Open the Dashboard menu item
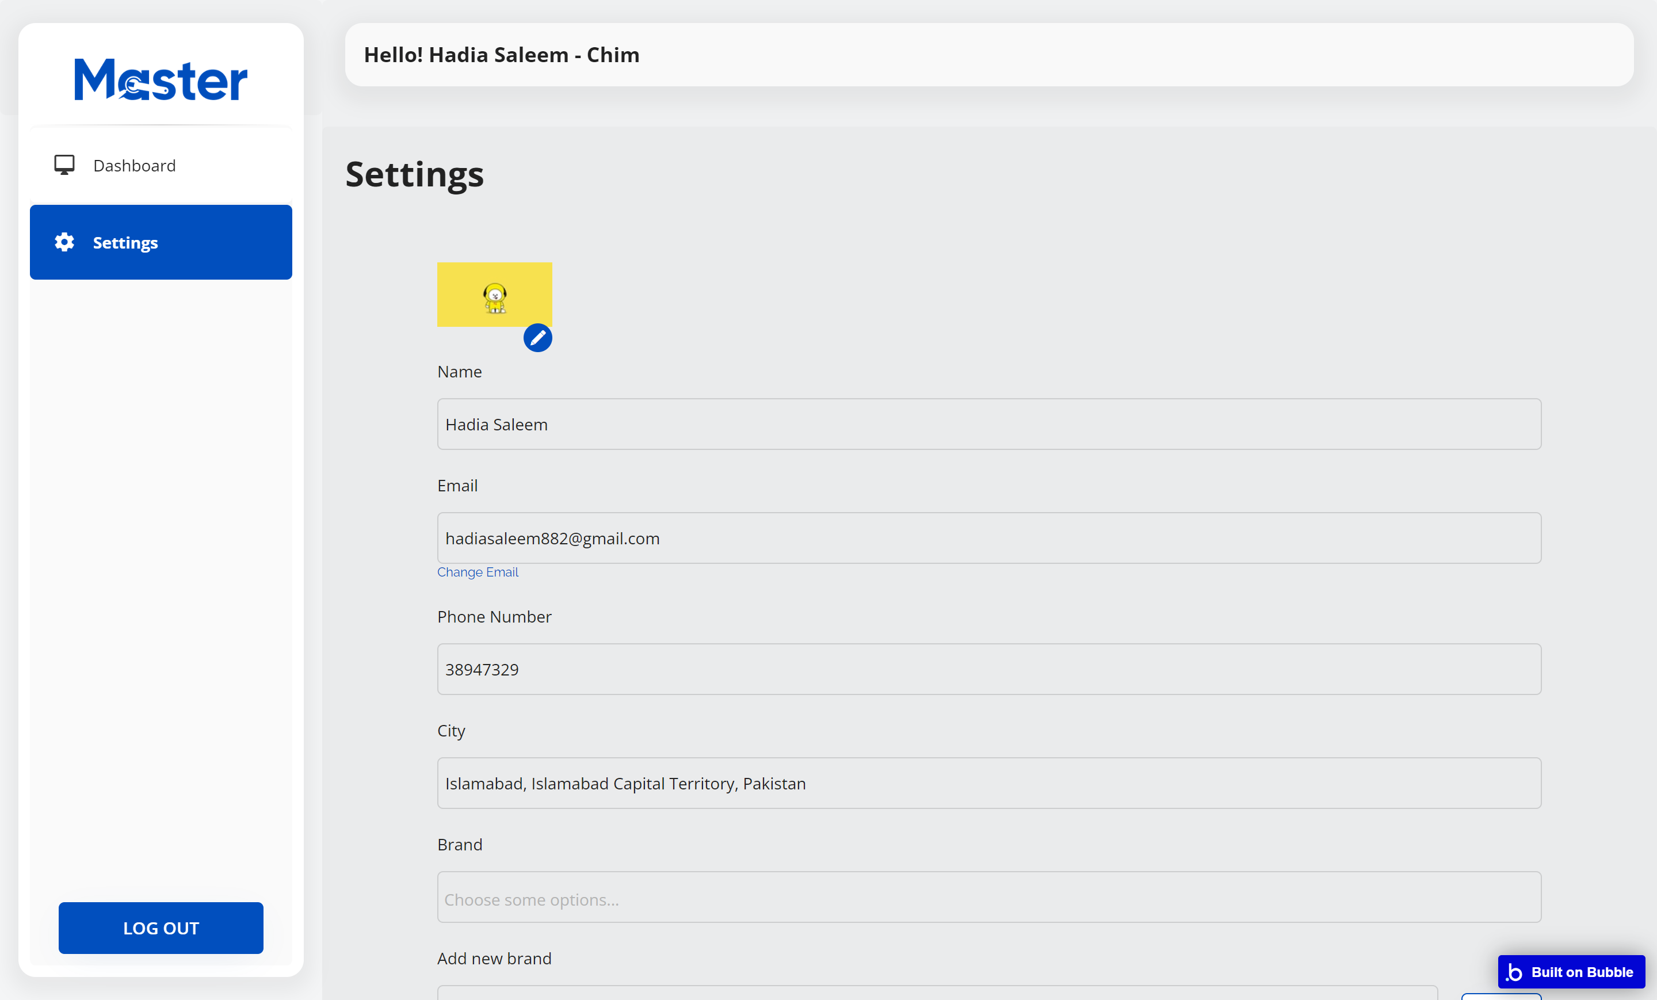Viewport: 1657px width, 1000px height. pos(161,166)
